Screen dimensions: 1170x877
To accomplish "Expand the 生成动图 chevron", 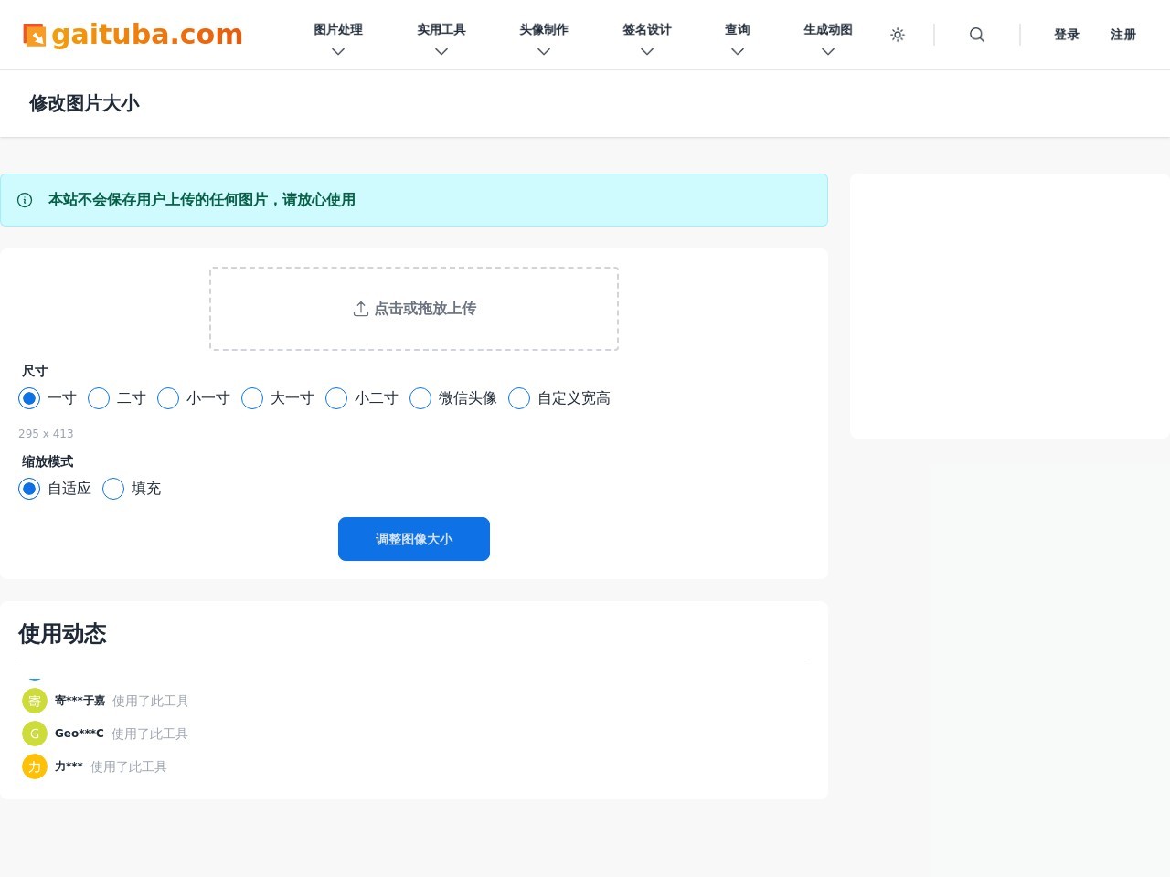I will pos(828,52).
